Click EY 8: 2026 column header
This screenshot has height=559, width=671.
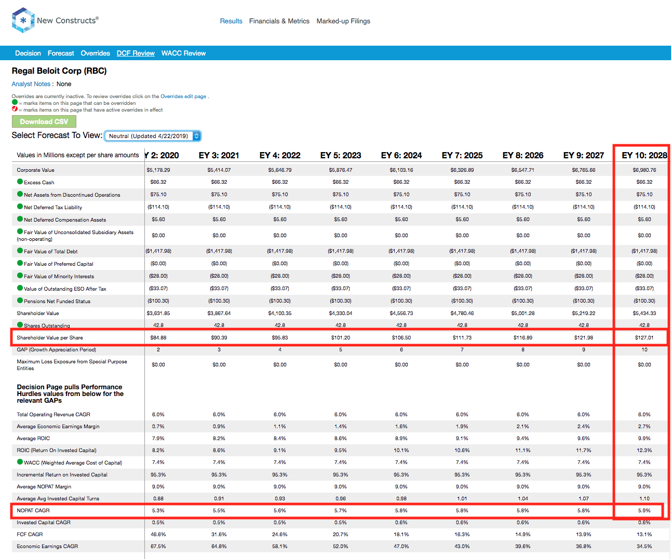click(x=523, y=155)
